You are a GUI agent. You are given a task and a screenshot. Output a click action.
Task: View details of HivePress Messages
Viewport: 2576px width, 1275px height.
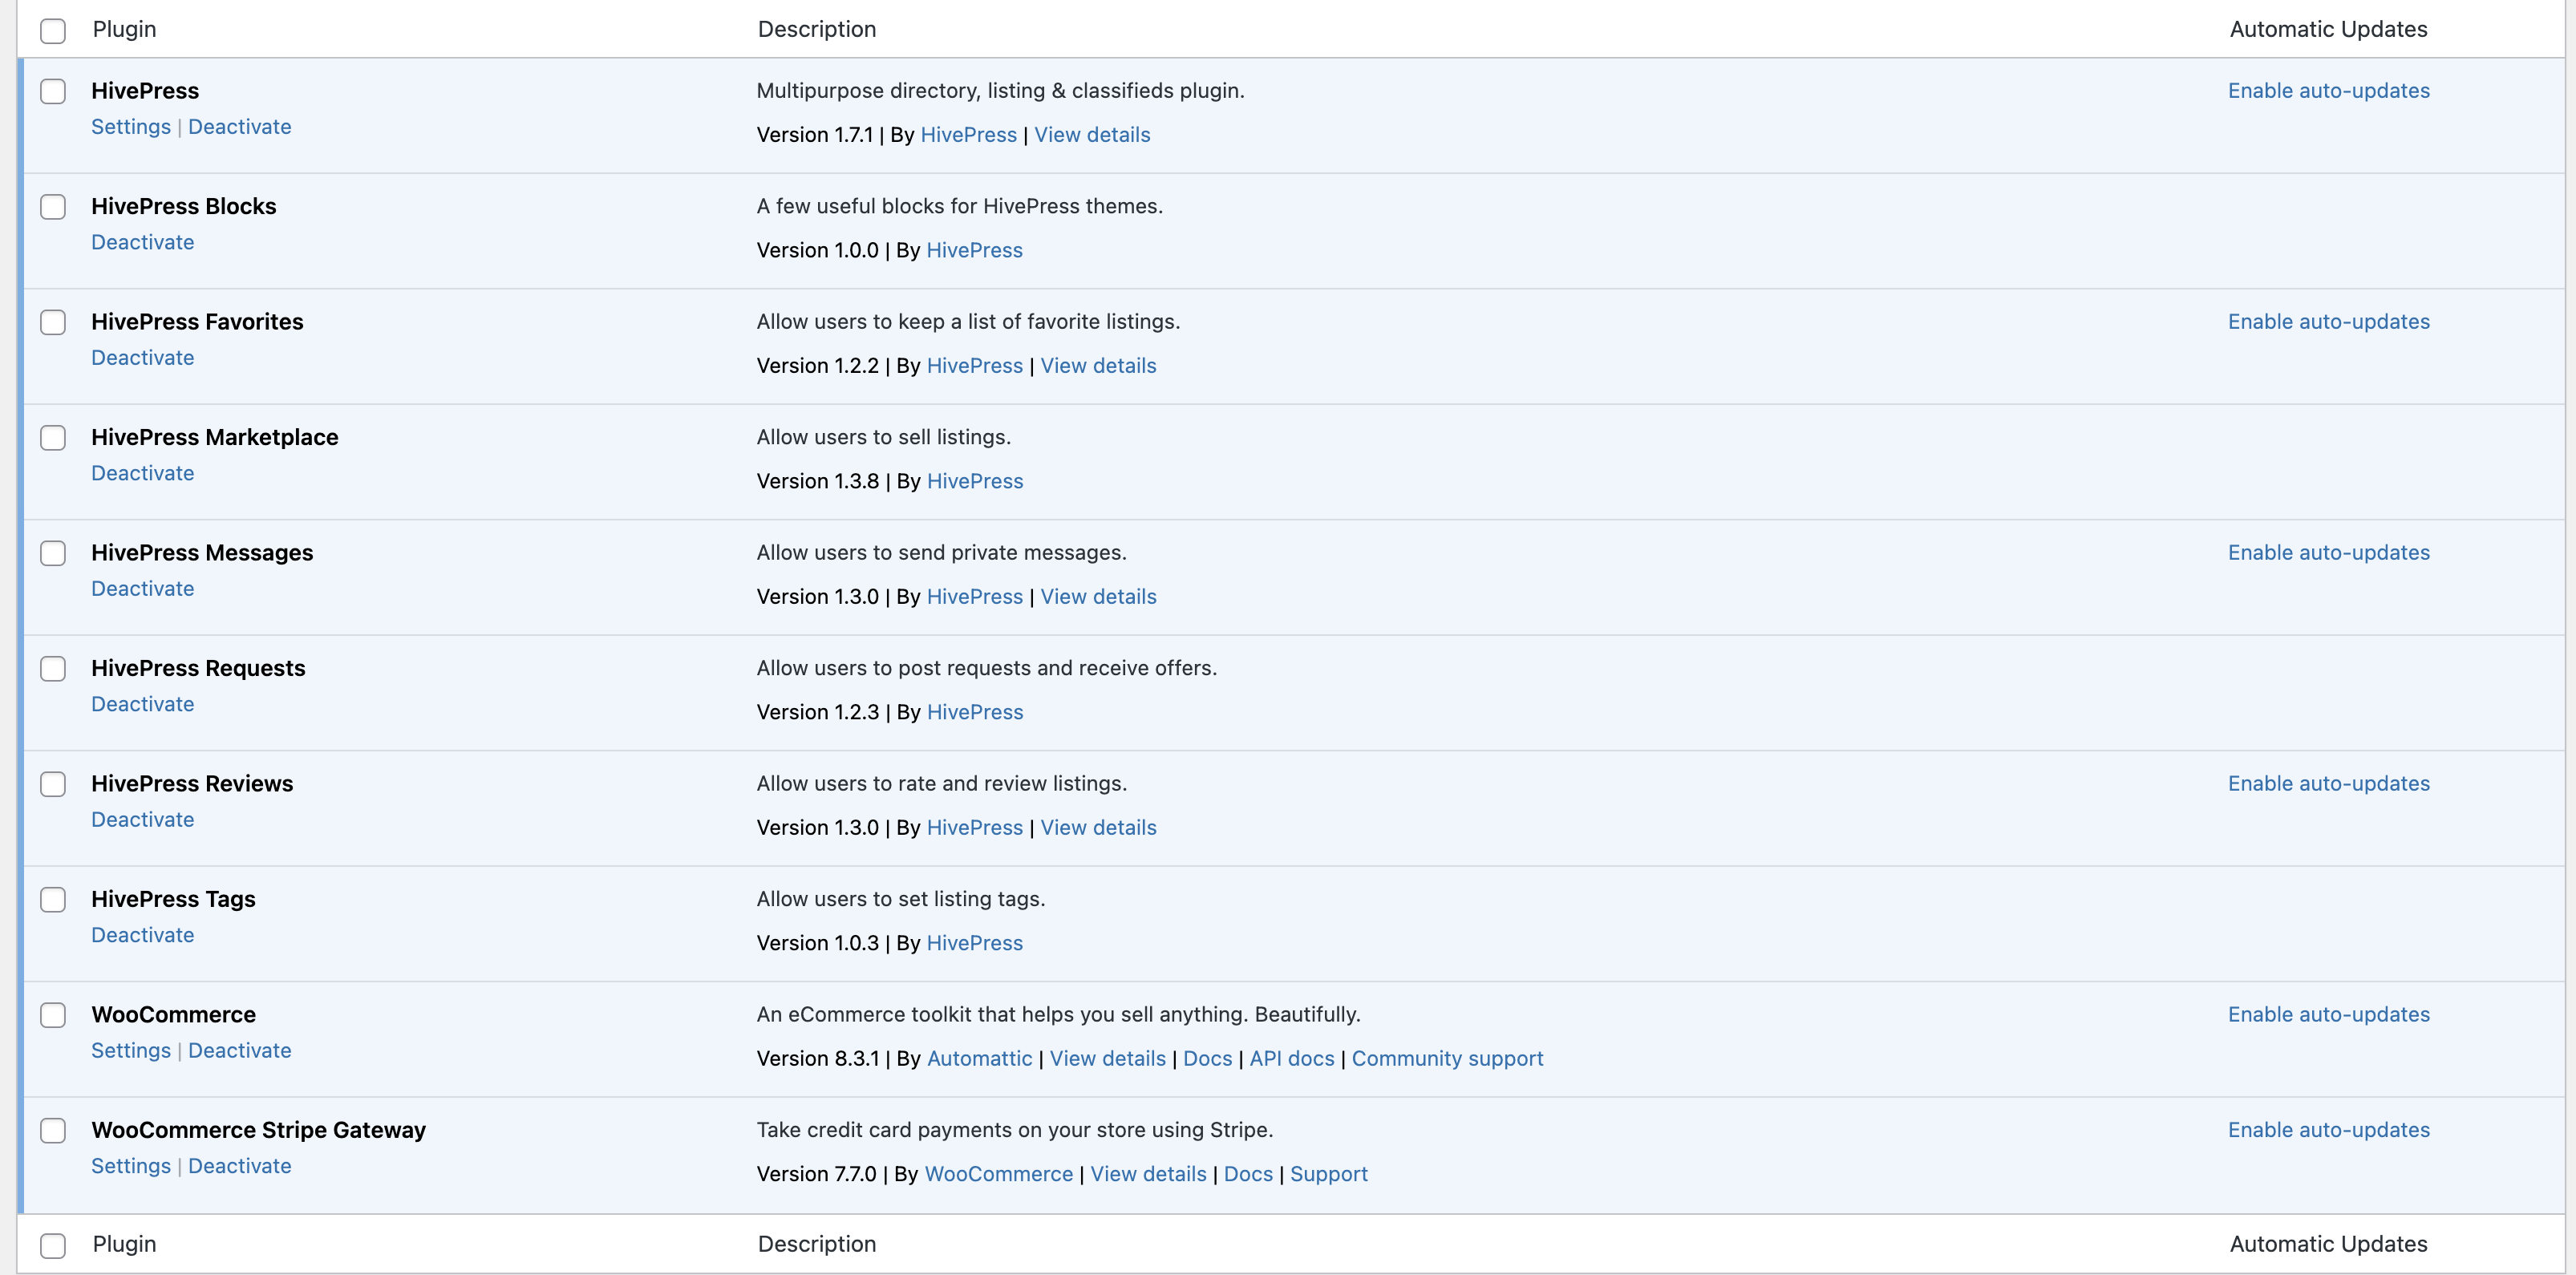(x=1098, y=597)
